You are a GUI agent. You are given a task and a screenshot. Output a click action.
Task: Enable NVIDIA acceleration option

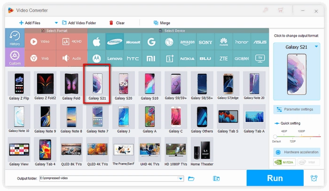point(284,162)
